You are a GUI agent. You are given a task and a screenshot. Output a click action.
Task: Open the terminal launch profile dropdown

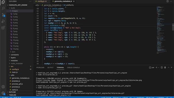tap(159, 68)
